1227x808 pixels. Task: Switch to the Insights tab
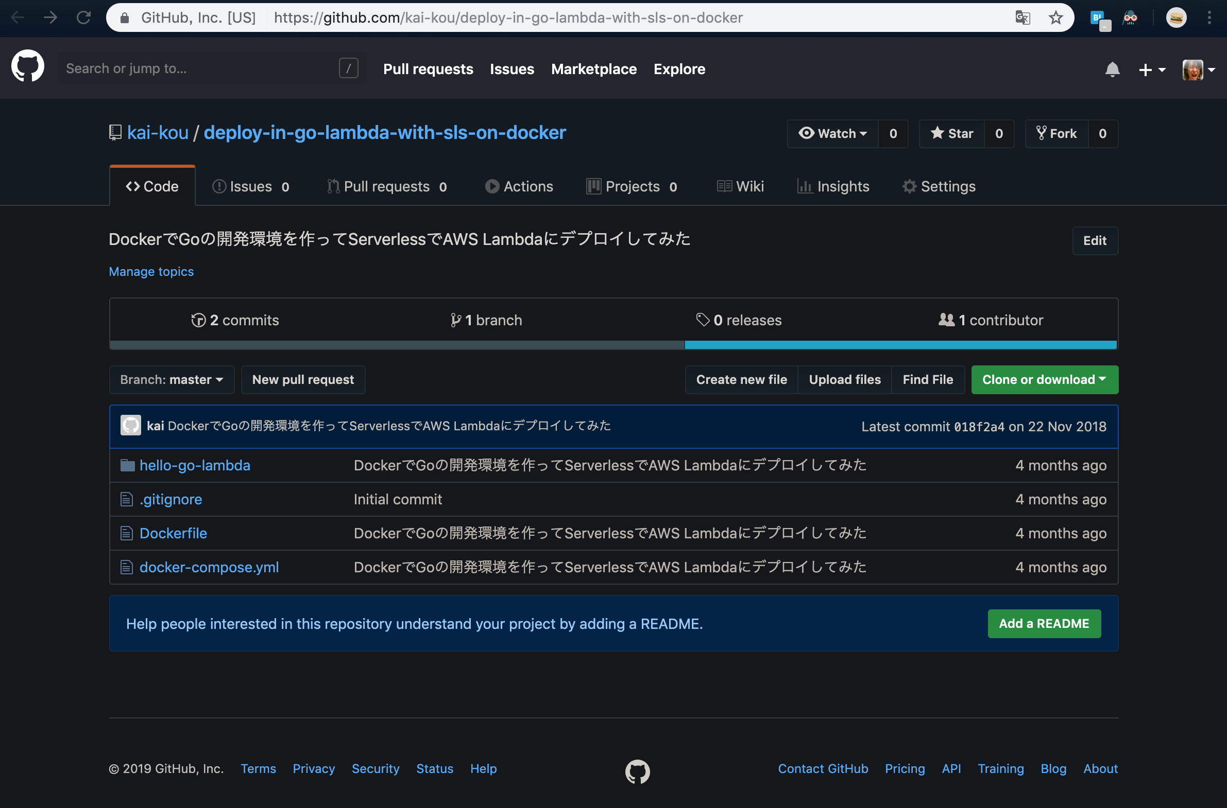coord(833,186)
